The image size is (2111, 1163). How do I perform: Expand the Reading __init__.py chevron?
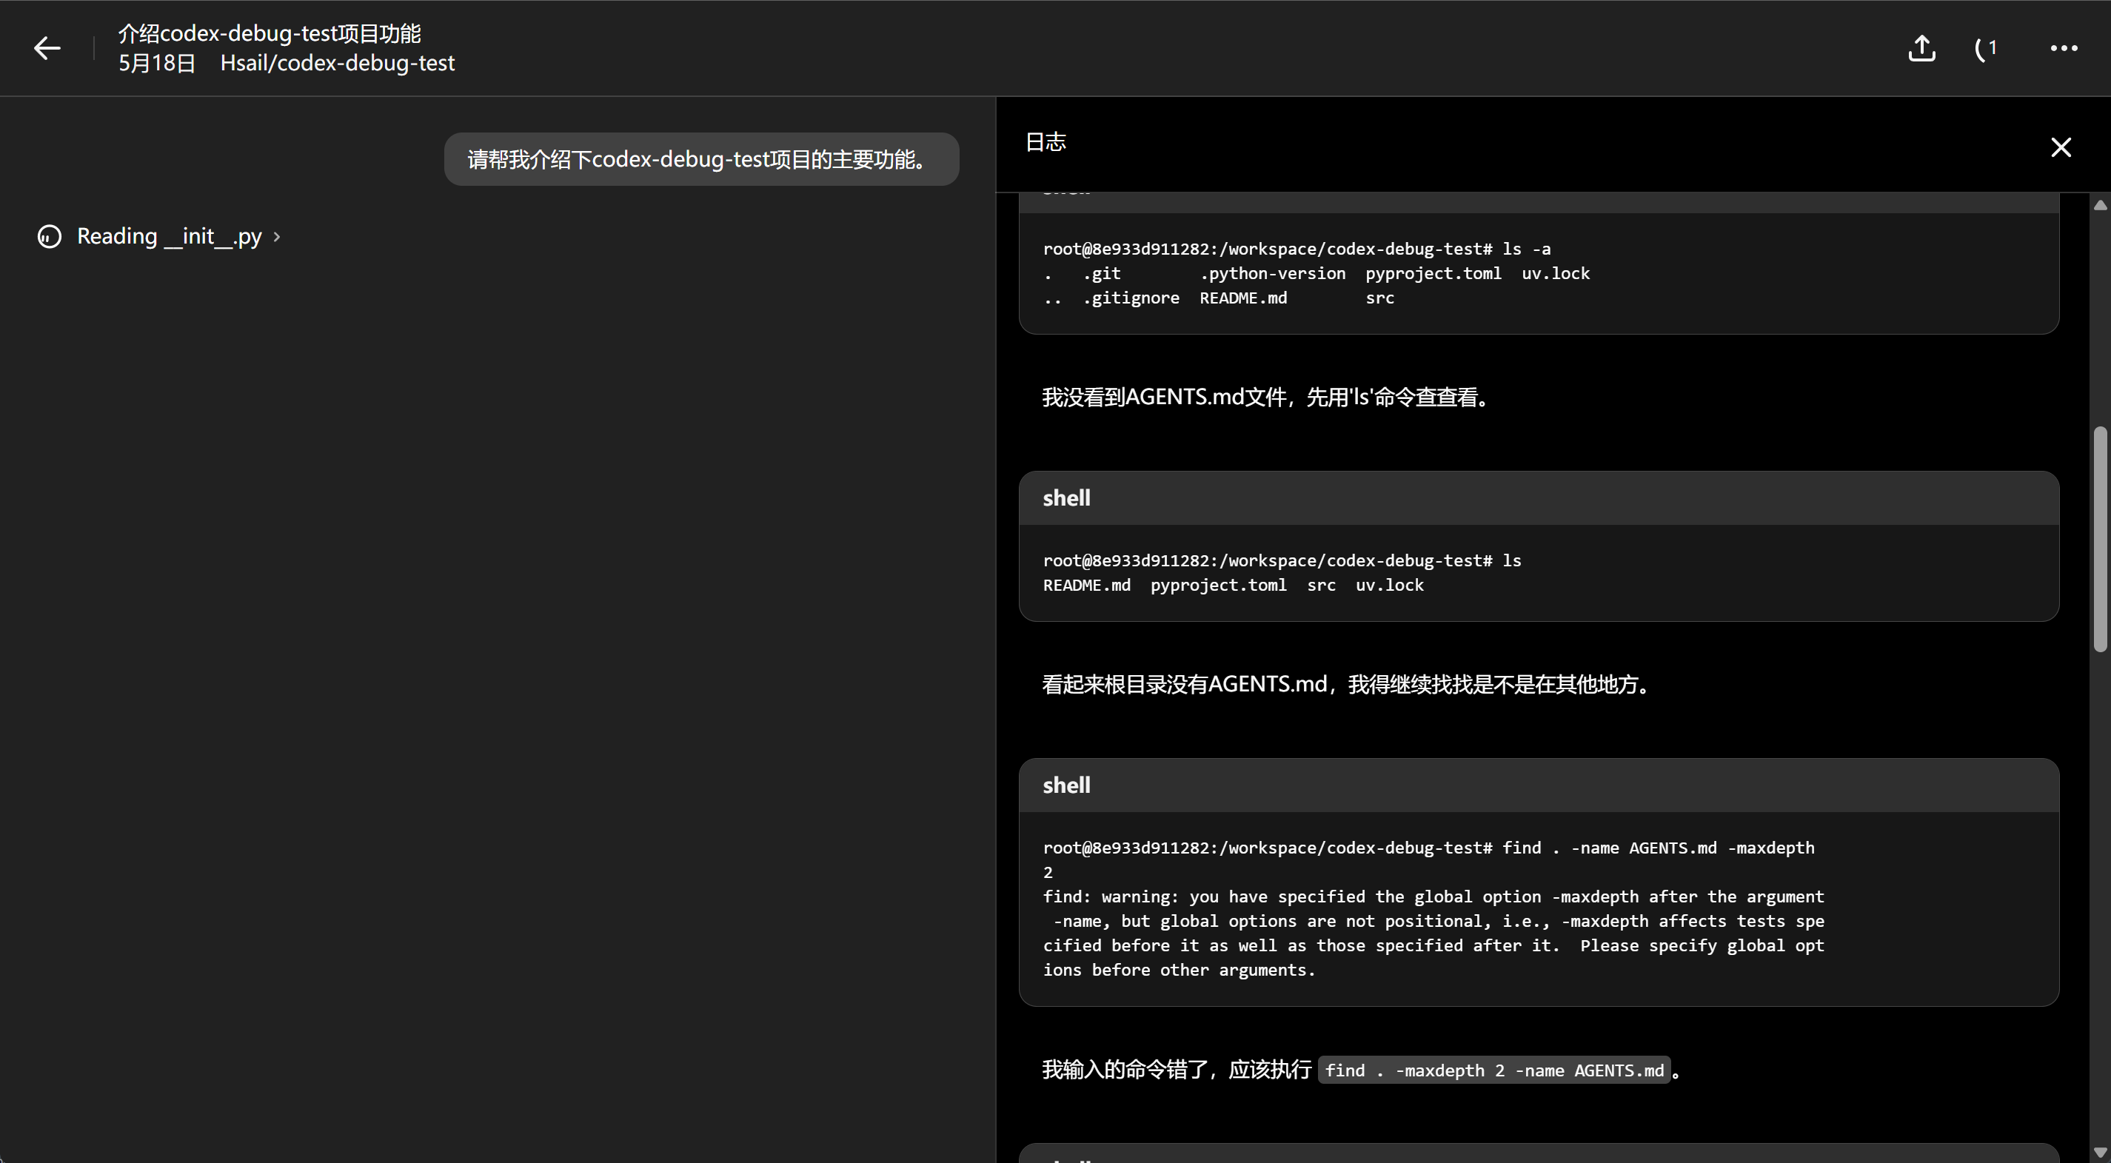(277, 237)
